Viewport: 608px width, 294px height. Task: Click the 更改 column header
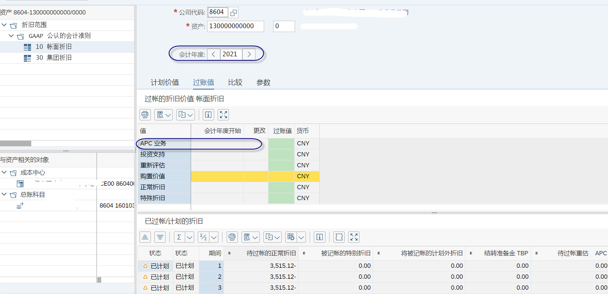256,131
